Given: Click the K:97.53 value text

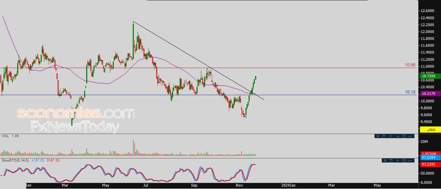Looking at the screenshot, I should 39,160.
